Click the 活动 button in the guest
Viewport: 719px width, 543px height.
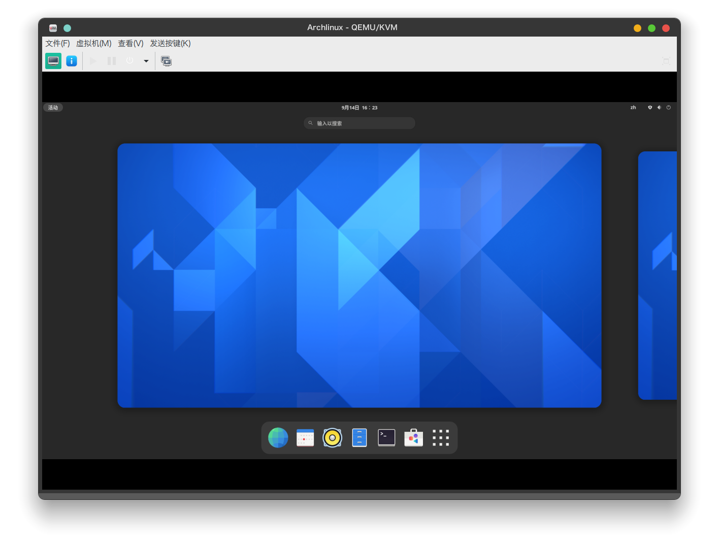(53, 107)
